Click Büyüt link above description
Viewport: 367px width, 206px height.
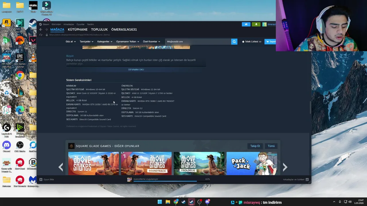[70, 56]
